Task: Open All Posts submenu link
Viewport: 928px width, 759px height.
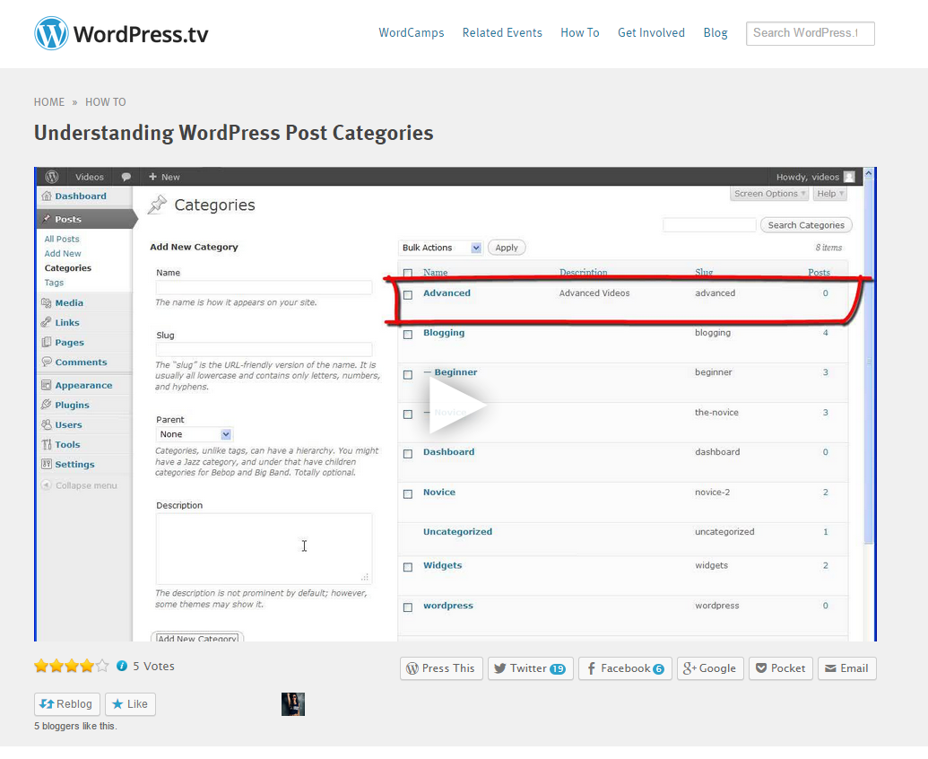Action: [62, 239]
